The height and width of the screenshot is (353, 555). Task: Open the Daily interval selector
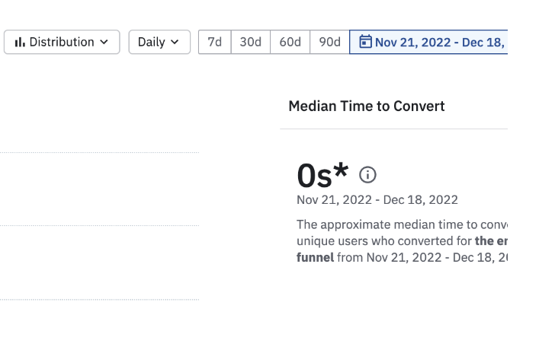pyautogui.click(x=159, y=43)
